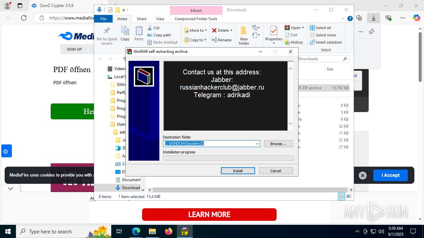Screen dimensions: 424x238
Task: Open Firefox from the taskbar
Action: pyautogui.click(x=168, y=231)
